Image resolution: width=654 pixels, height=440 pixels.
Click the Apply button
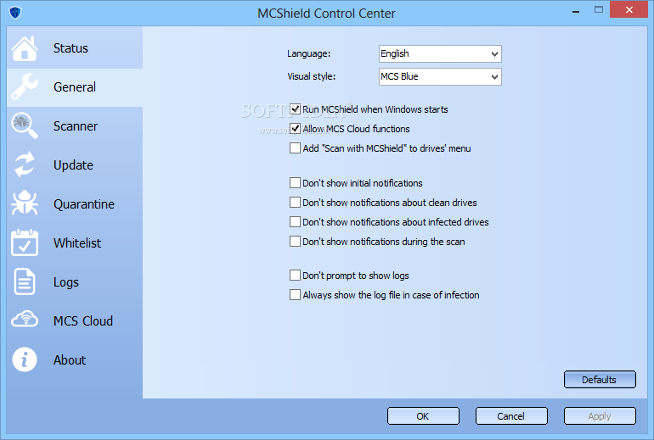click(x=600, y=416)
